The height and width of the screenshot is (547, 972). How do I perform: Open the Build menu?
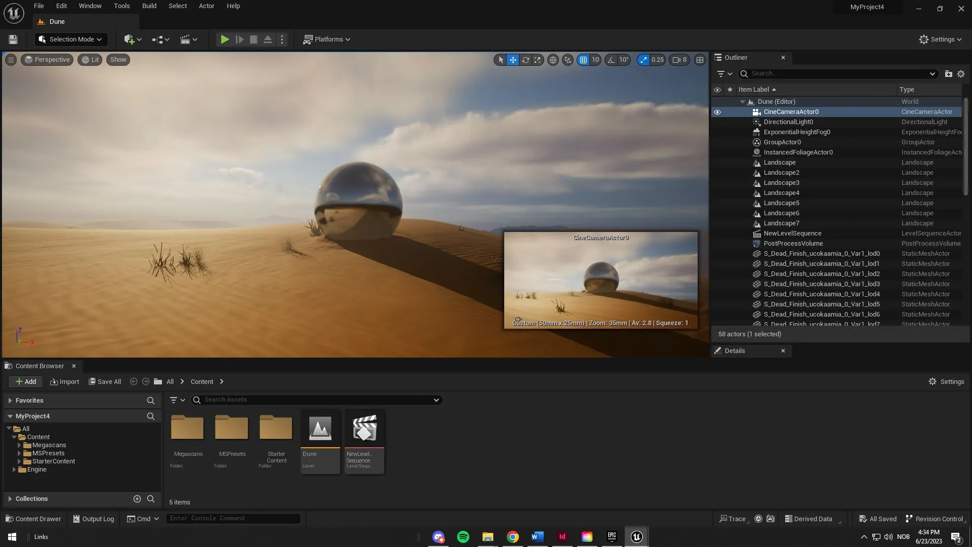149,6
